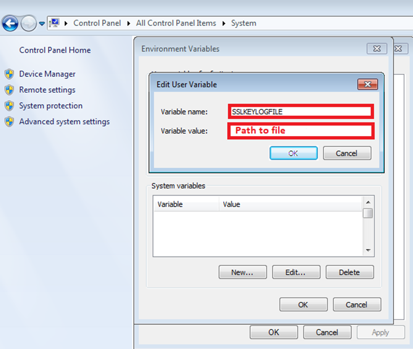Open the recent pages dropdown arrow
Image resolution: width=413 pixels, height=349 pixels.
click(42, 24)
